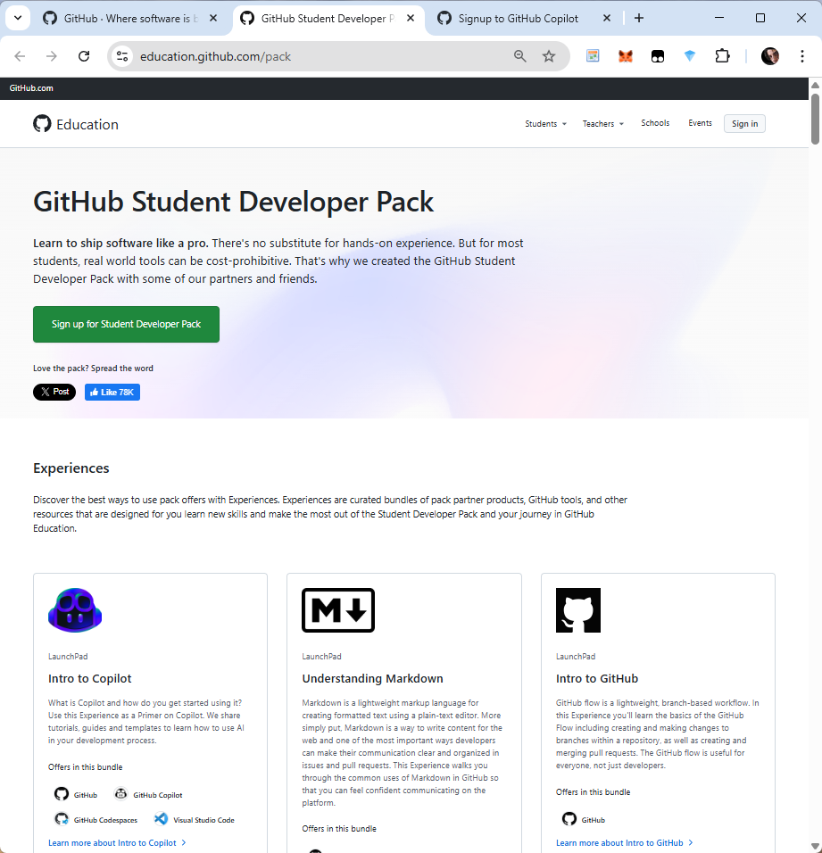
Task: Click the Intro to Copilot mascot icon
Action: click(75, 610)
